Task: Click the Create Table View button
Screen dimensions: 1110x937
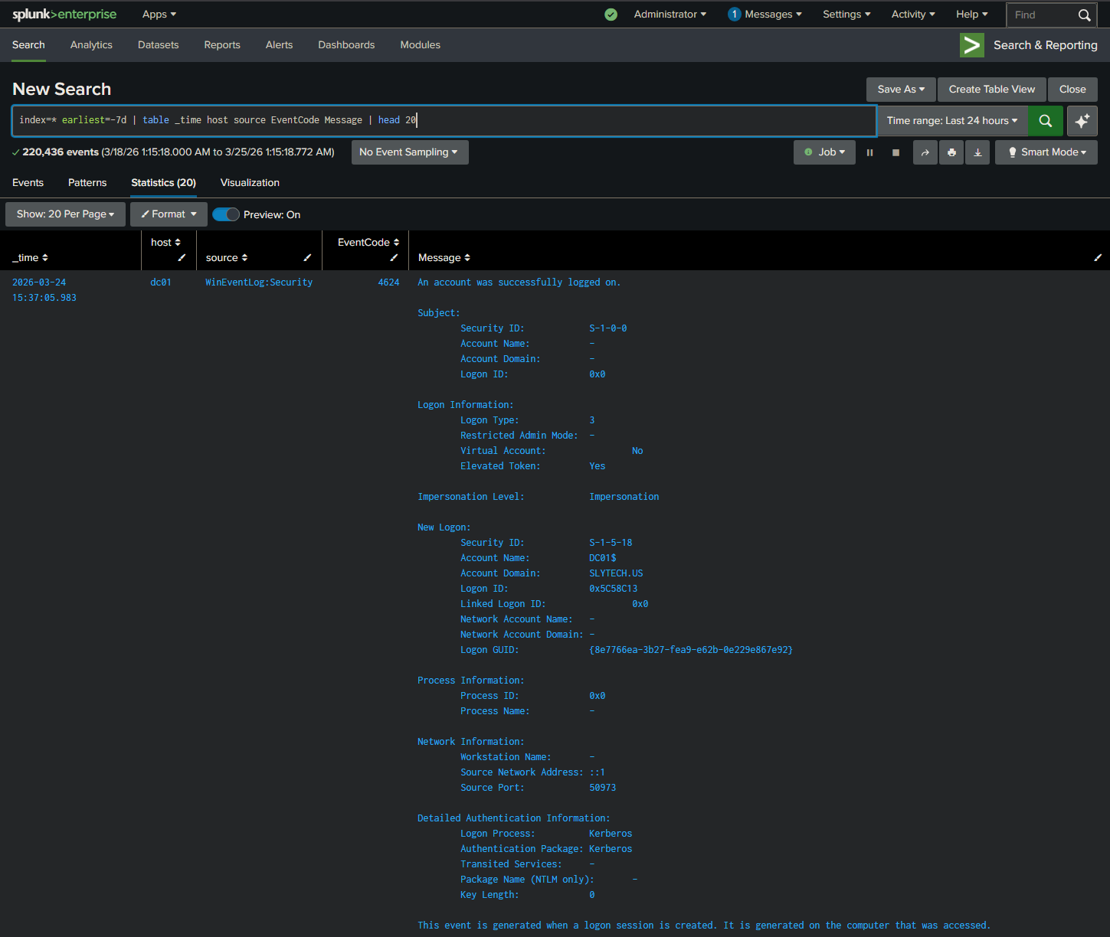Action: pos(990,89)
